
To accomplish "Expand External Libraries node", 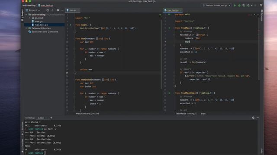I will click(x=26, y=28).
